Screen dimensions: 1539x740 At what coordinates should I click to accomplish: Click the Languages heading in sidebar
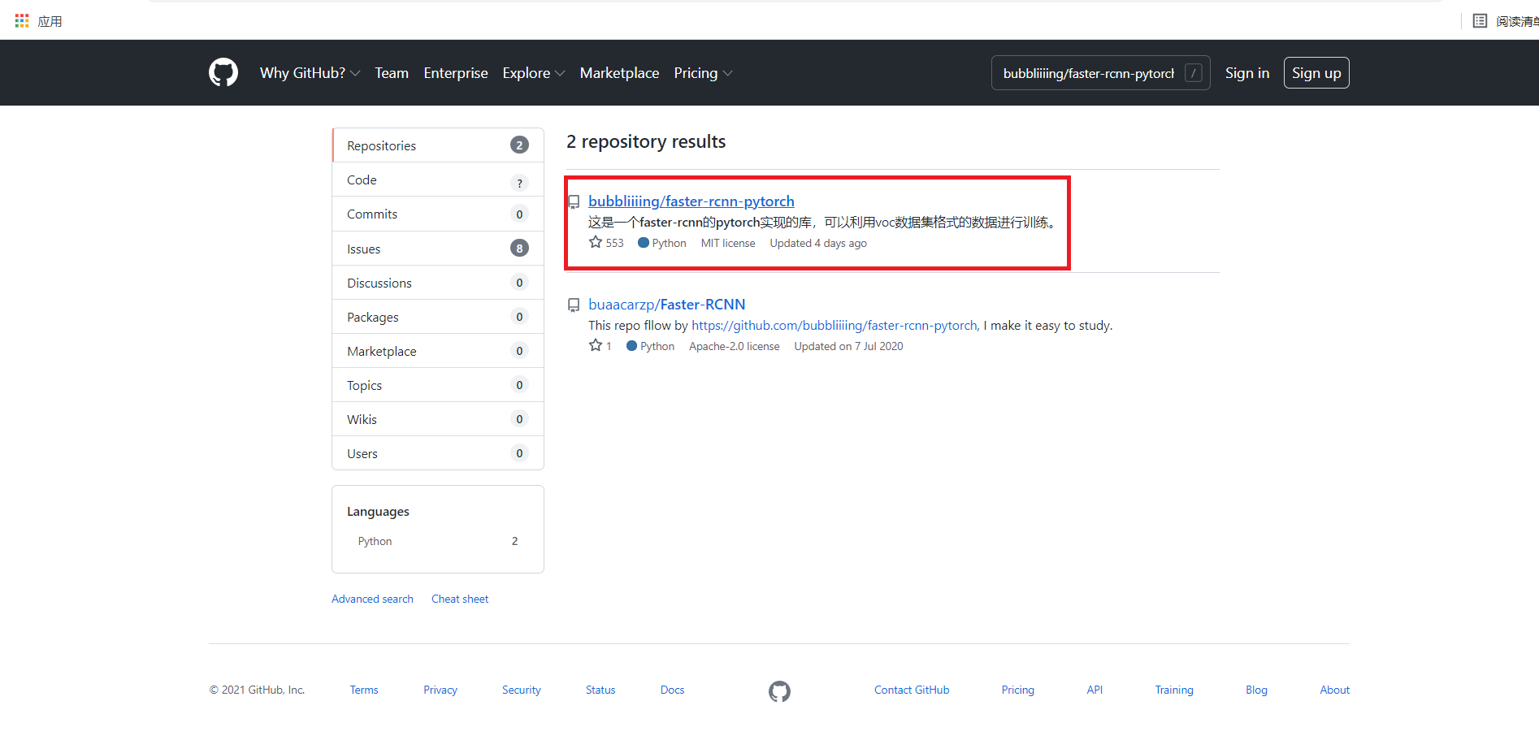click(x=378, y=512)
